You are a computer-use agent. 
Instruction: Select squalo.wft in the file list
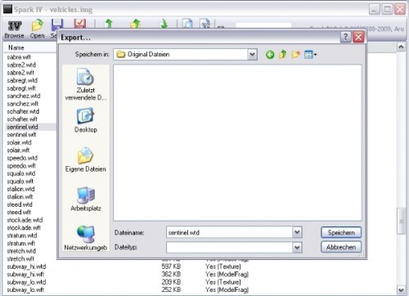[20, 182]
